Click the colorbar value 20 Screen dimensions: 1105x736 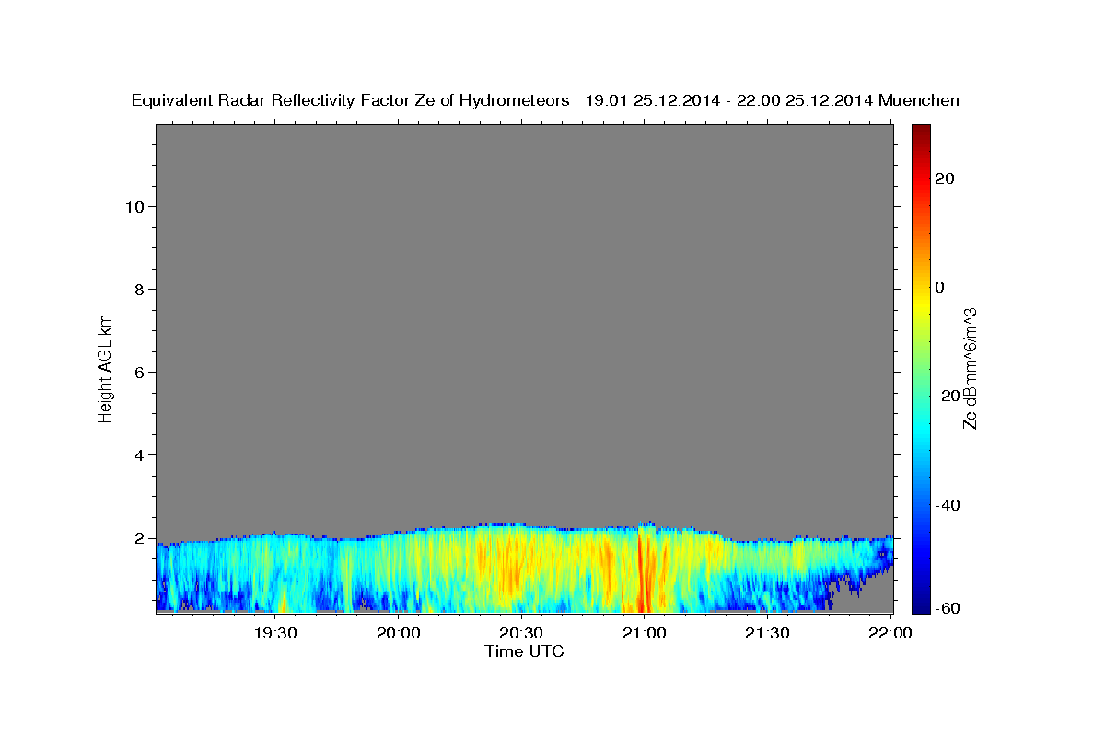(945, 178)
